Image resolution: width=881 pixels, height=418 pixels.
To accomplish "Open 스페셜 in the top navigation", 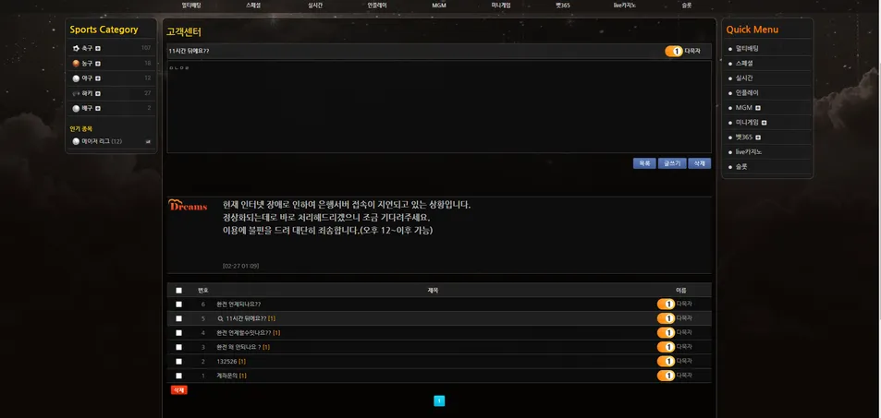I will click(x=253, y=5).
